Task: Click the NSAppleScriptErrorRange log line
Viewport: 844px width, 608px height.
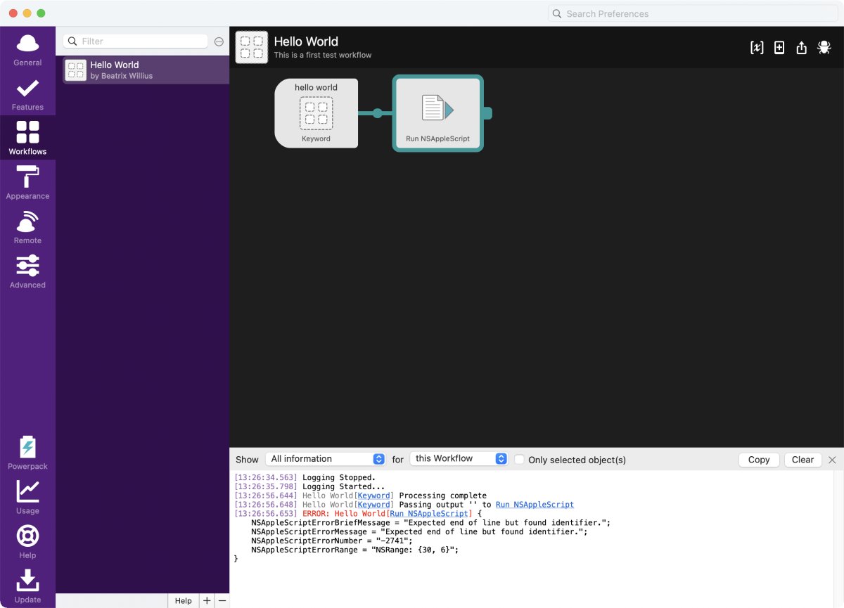Action: (355, 550)
